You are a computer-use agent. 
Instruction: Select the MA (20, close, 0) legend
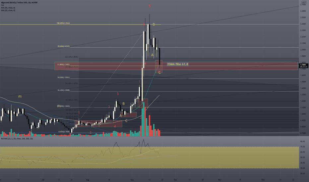(8, 10)
